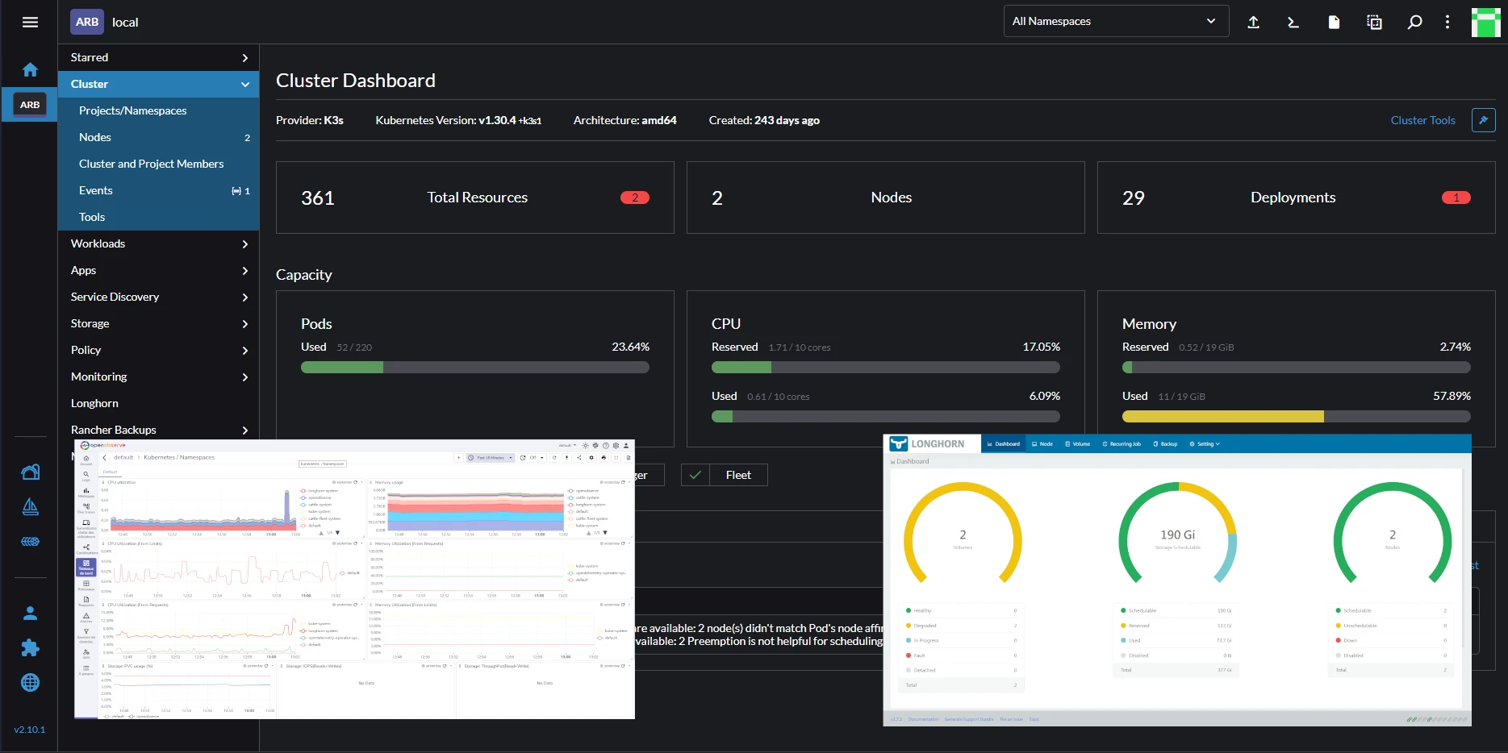Expand the Starred section
This screenshot has width=1508, height=753.
point(159,57)
